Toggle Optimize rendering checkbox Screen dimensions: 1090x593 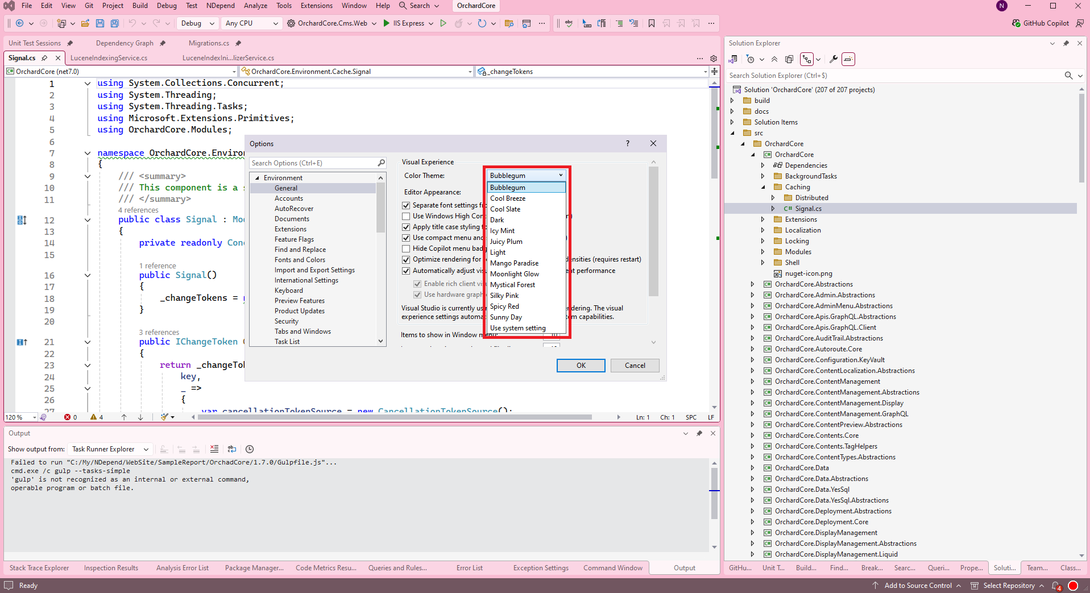tap(406, 259)
